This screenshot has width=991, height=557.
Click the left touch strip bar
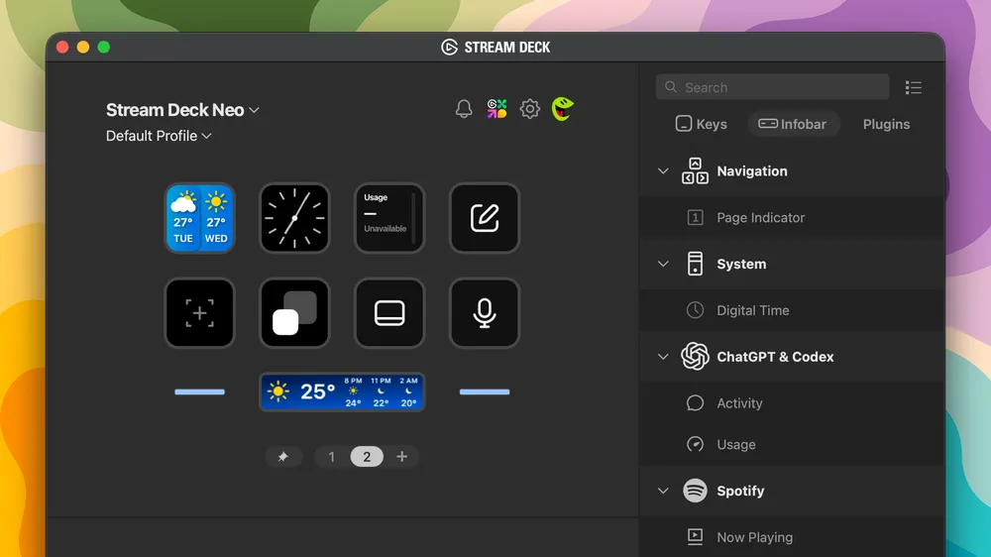(200, 392)
